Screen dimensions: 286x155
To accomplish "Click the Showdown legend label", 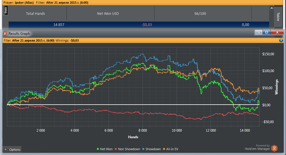I will click(153, 149).
